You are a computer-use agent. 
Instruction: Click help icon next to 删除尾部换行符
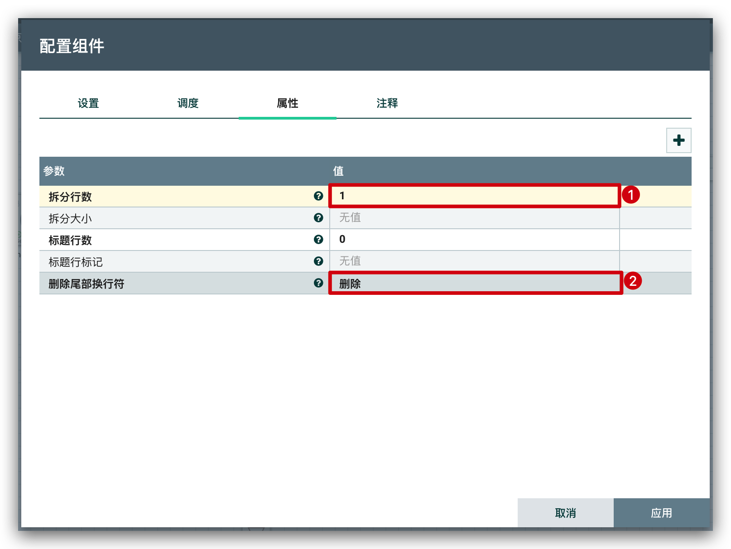click(x=318, y=283)
